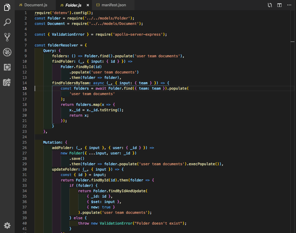Open the Explorer view in activity bar

[7, 7]
